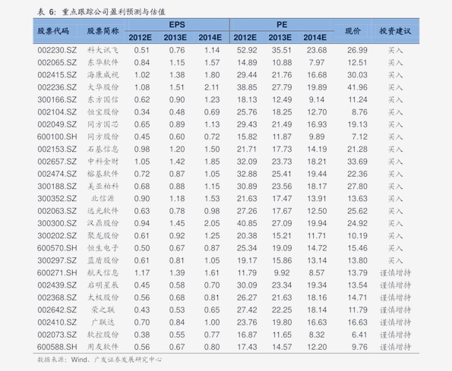Click current price 41.96 for 大华股份
This screenshot has width=452, height=371.
pyautogui.click(x=357, y=87)
